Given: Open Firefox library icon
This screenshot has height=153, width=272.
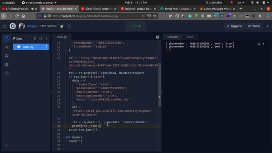Looking at the screenshot, I should tap(171, 16).
